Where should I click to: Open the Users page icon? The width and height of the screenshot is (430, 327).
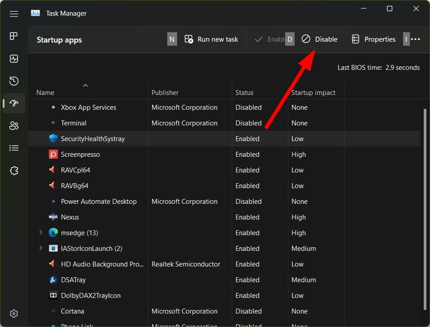14,126
